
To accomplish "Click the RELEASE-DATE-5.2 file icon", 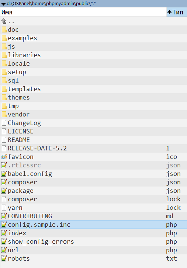I will tap(4, 148).
